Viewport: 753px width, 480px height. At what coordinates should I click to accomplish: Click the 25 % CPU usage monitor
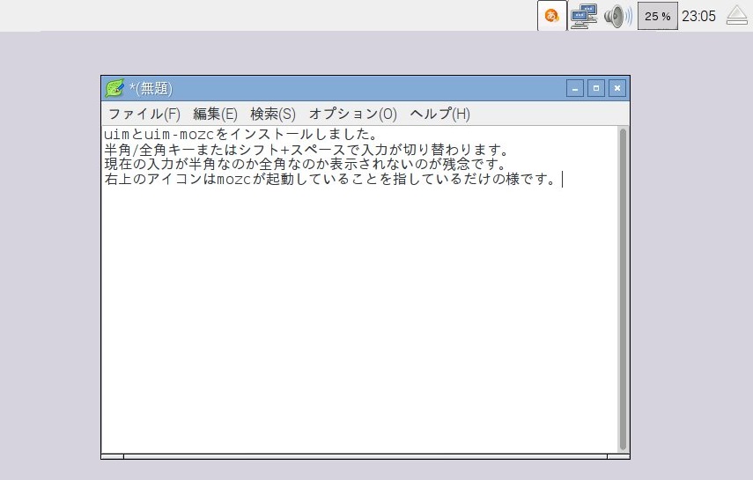(x=657, y=16)
